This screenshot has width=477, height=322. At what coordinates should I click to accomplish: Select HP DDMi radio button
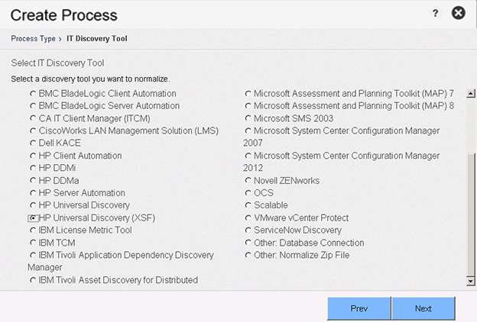pos(33,169)
